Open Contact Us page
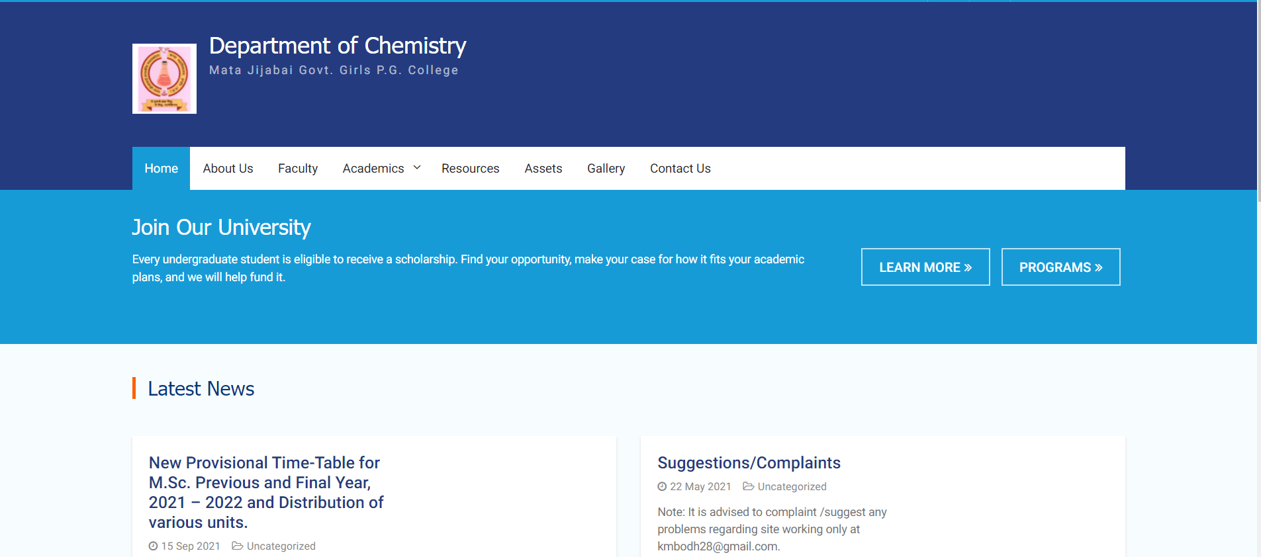 [x=680, y=169]
